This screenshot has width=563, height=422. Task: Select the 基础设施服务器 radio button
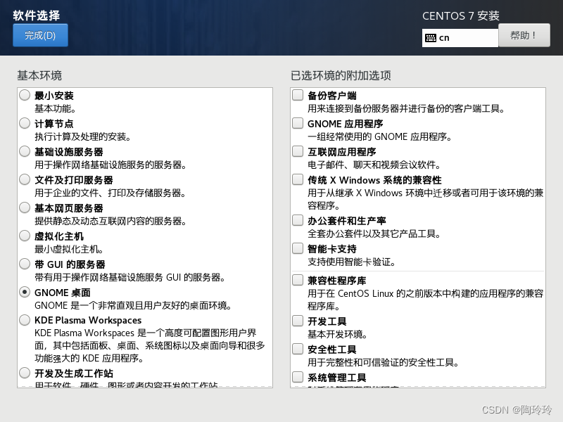pyautogui.click(x=25, y=151)
